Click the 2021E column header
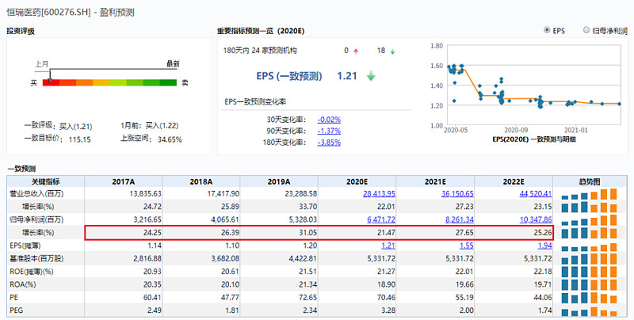 click(x=435, y=181)
